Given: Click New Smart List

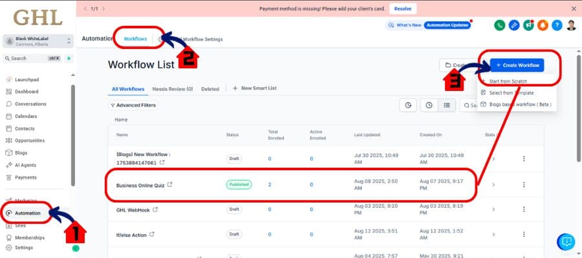Looking at the screenshot, I should [255, 88].
